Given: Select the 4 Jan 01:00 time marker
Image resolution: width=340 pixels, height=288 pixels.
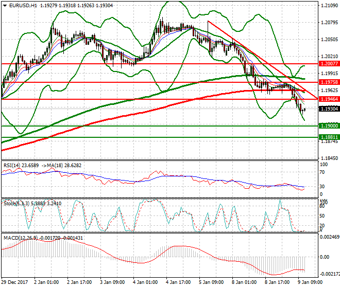Looking at the screenshot, I should click(x=145, y=283).
